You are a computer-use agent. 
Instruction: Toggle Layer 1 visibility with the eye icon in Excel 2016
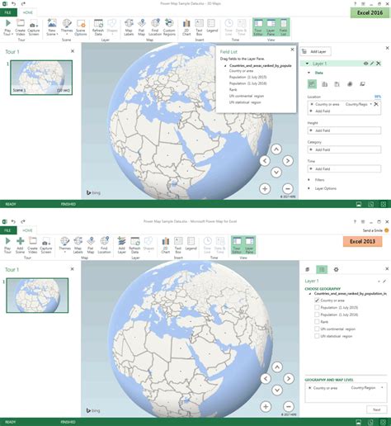click(x=365, y=64)
